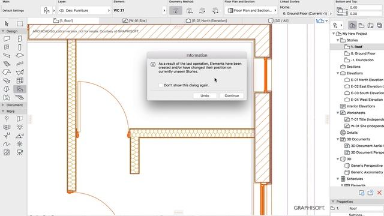384x216 pixels.
Task: Choose the first geometry method icon
Action: click(x=176, y=11)
